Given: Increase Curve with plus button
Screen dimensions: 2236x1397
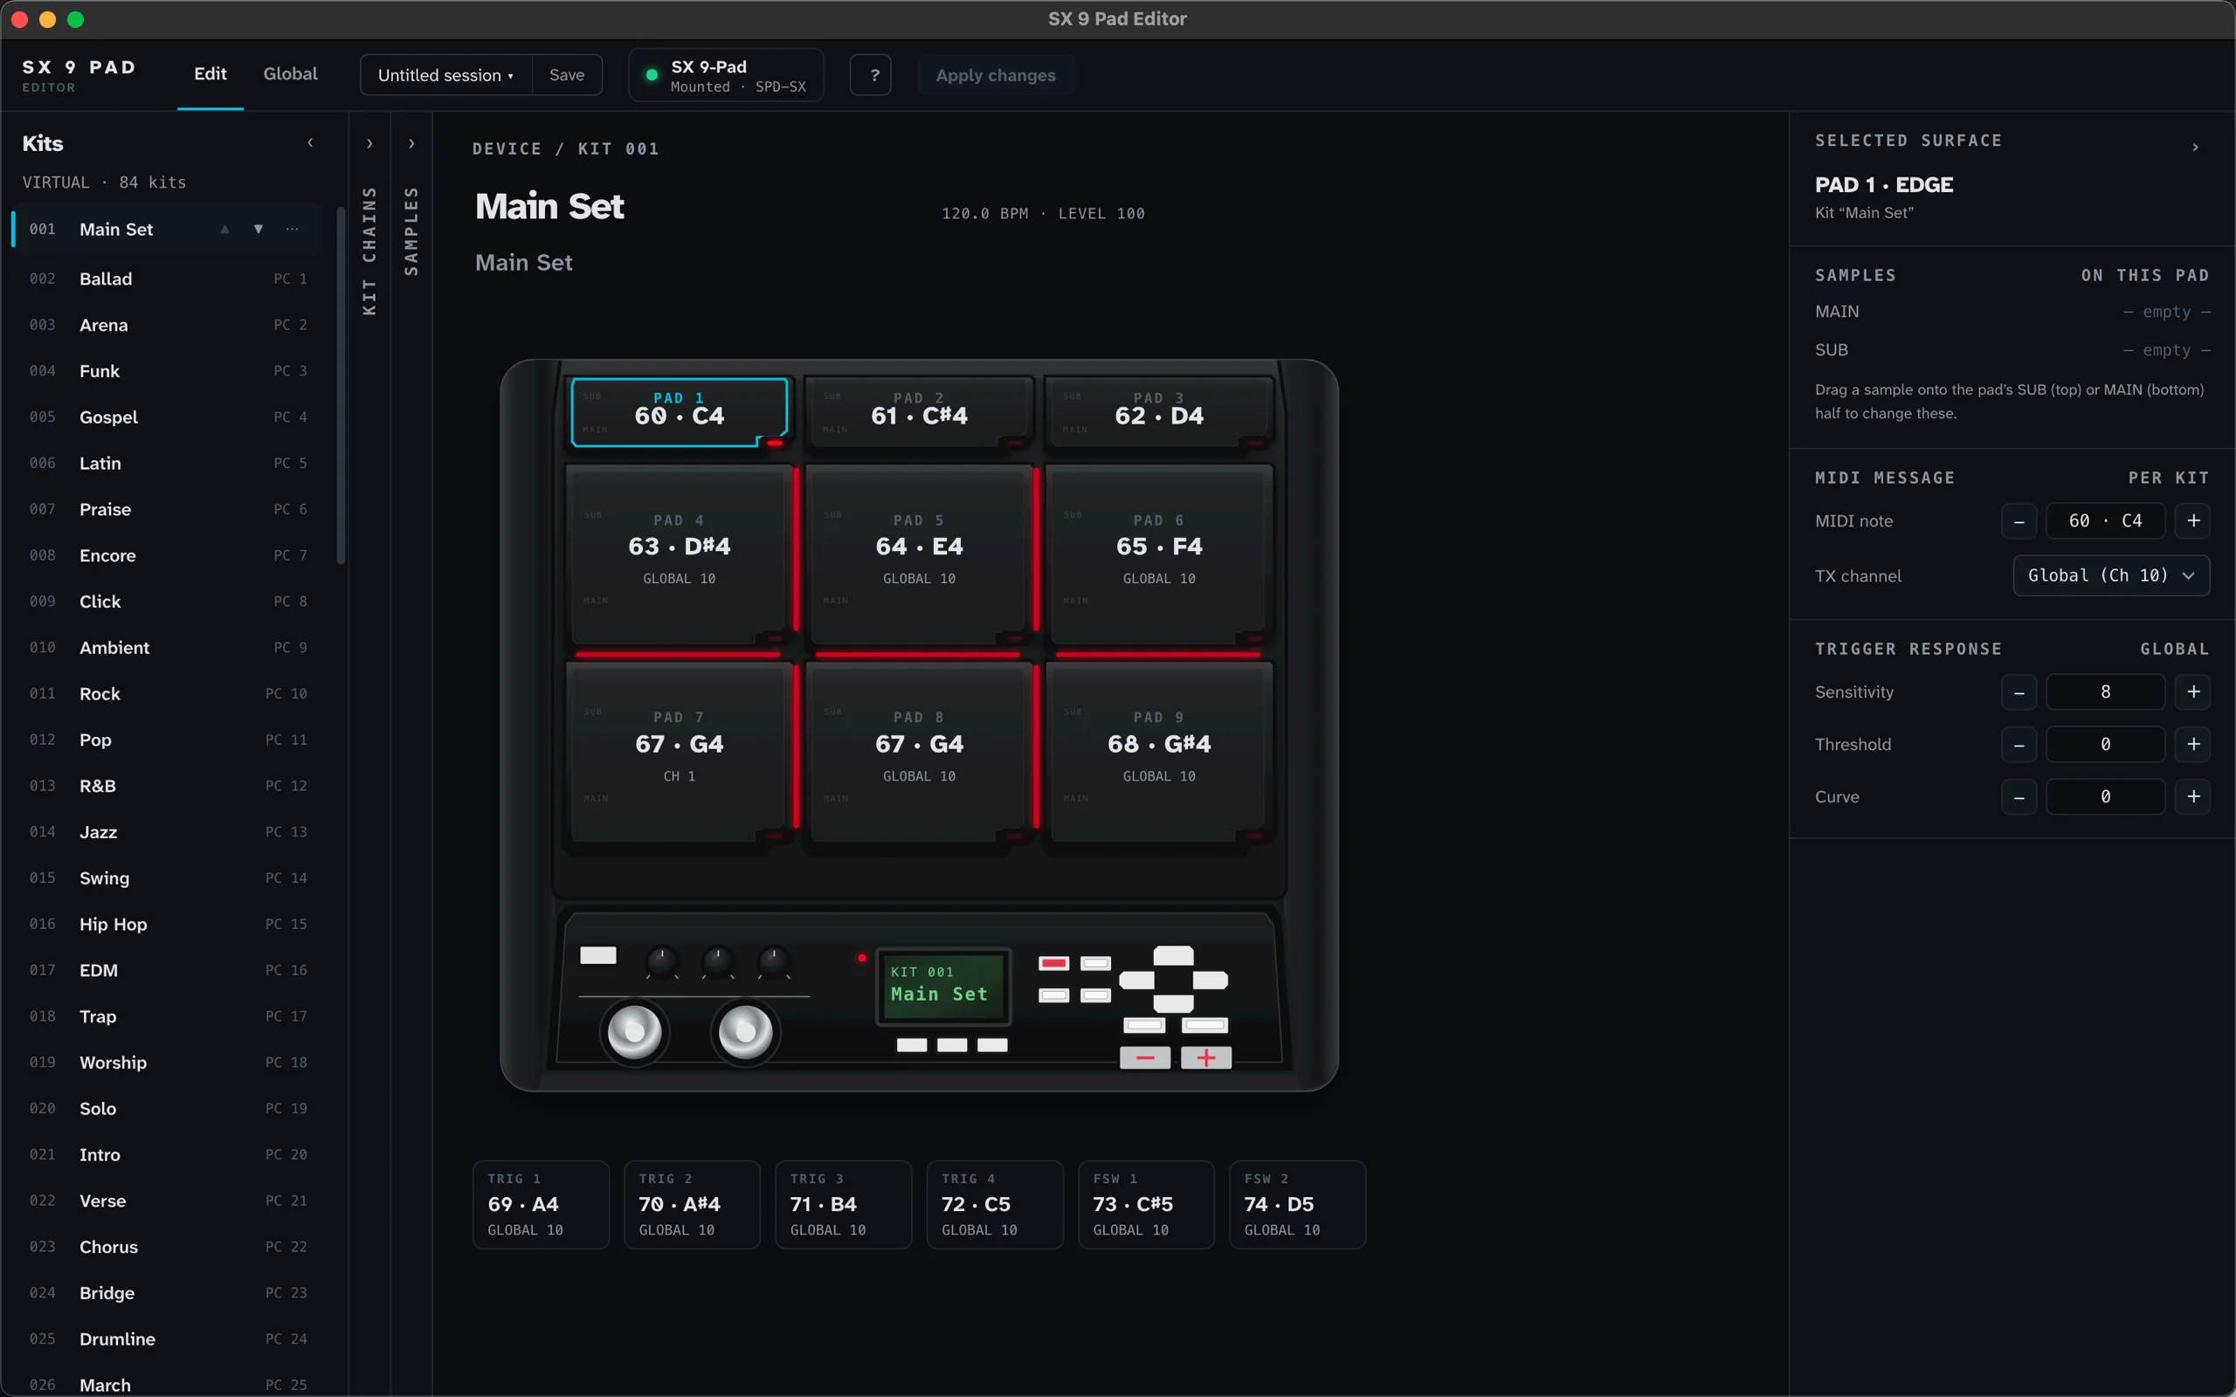Looking at the screenshot, I should coord(2192,796).
